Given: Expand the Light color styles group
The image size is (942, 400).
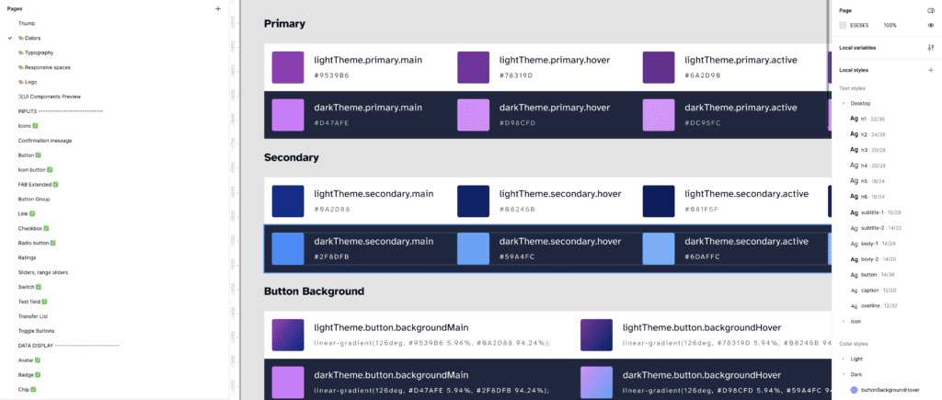Looking at the screenshot, I should (844, 359).
